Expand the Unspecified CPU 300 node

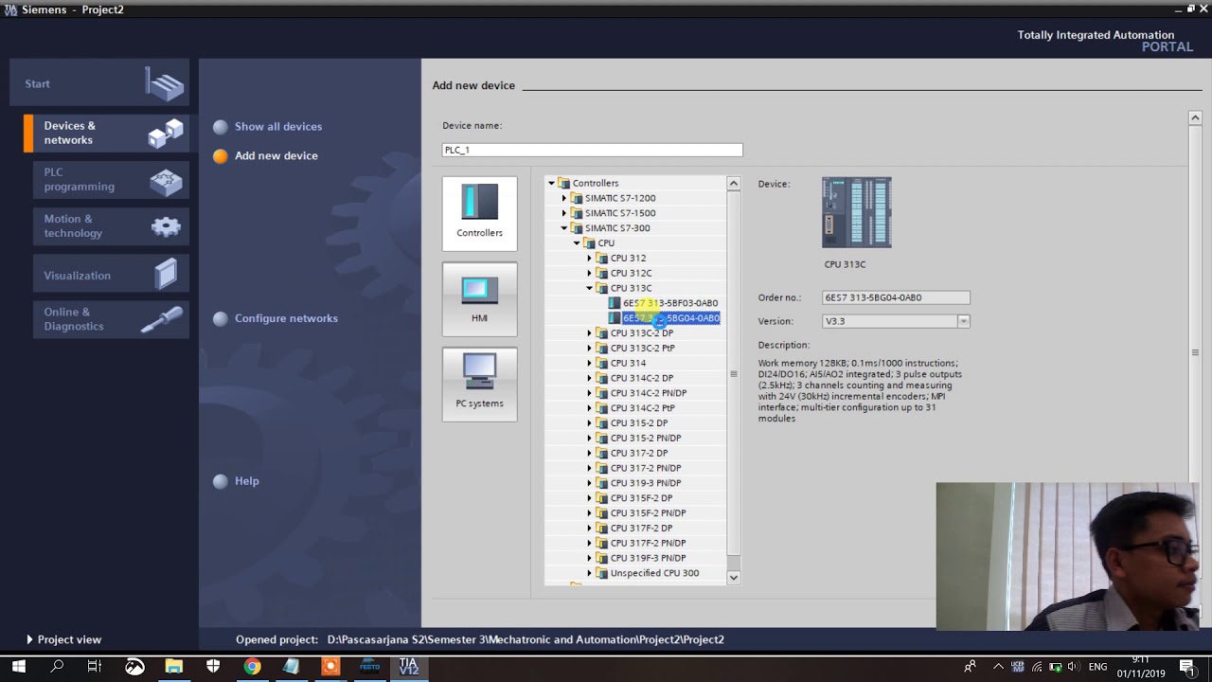pos(589,573)
